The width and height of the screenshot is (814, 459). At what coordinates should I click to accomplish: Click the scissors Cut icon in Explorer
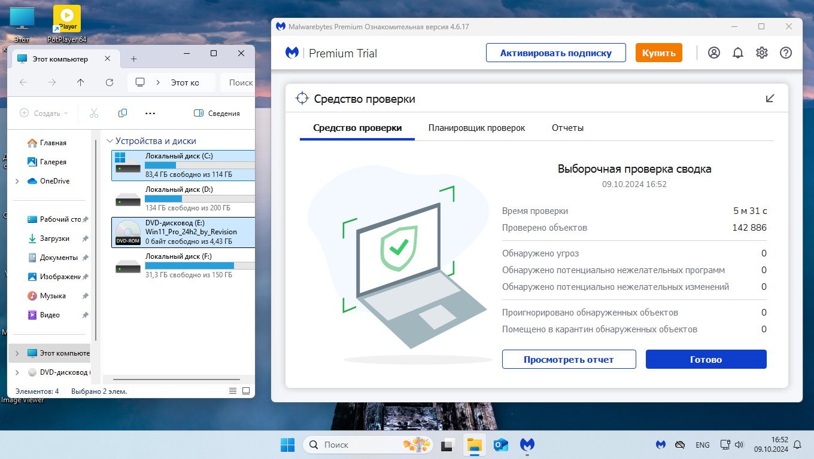point(94,113)
